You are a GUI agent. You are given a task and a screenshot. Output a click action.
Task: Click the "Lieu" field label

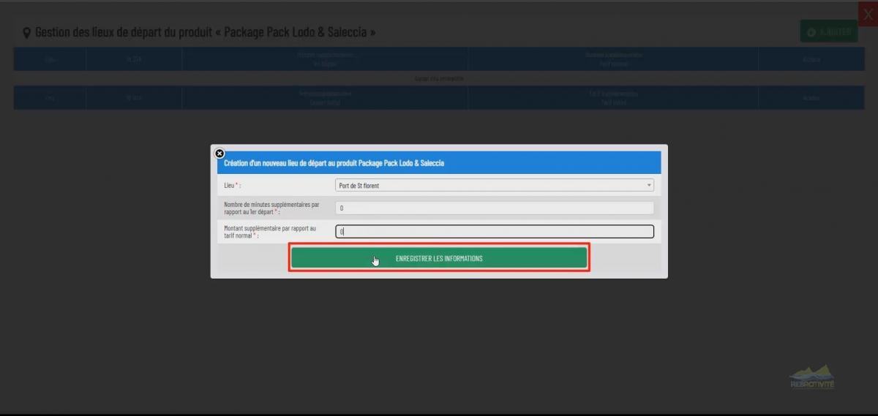coord(233,186)
